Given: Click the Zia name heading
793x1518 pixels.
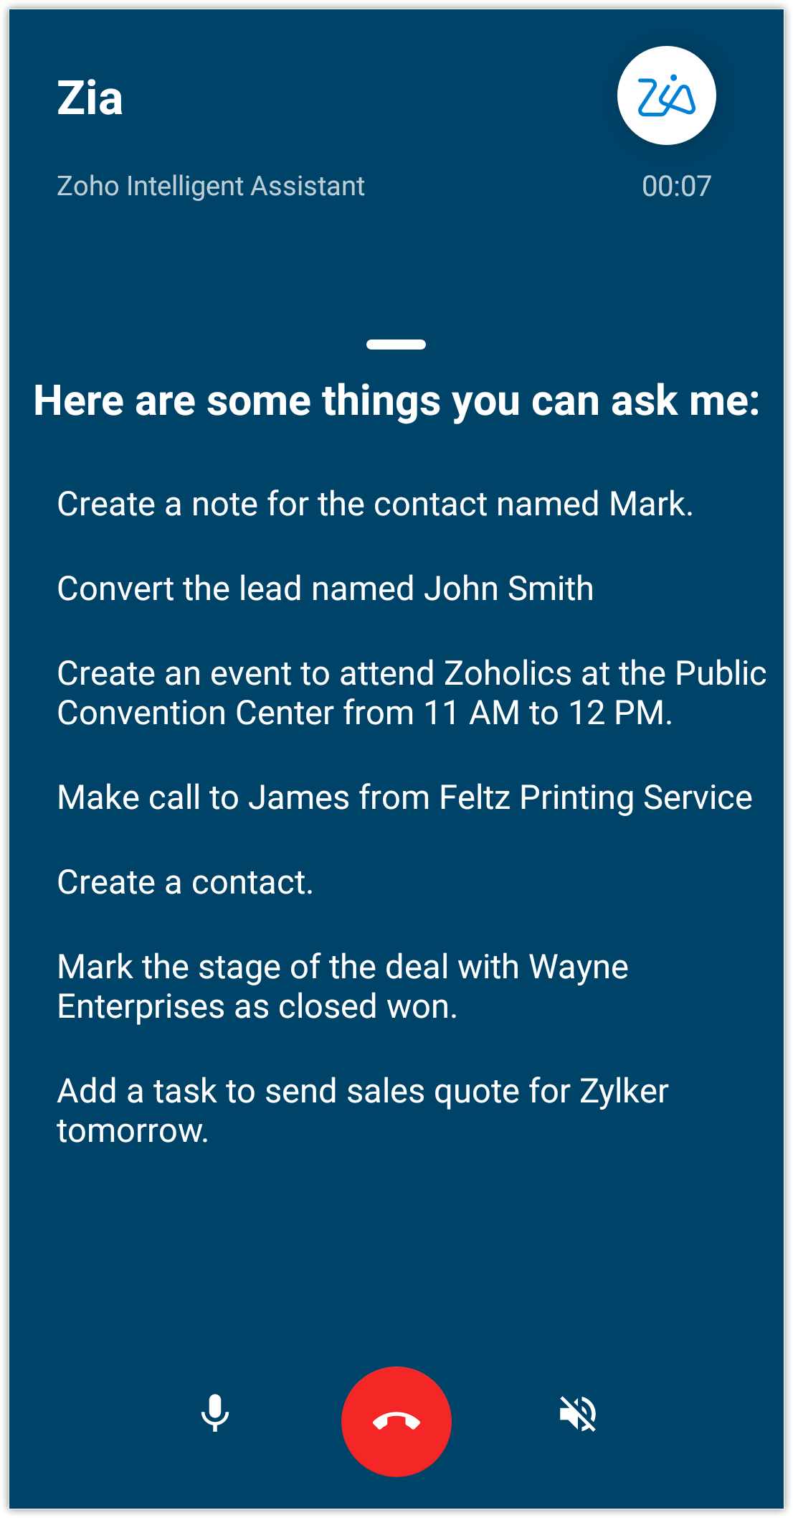Looking at the screenshot, I should pyautogui.click(x=90, y=98).
